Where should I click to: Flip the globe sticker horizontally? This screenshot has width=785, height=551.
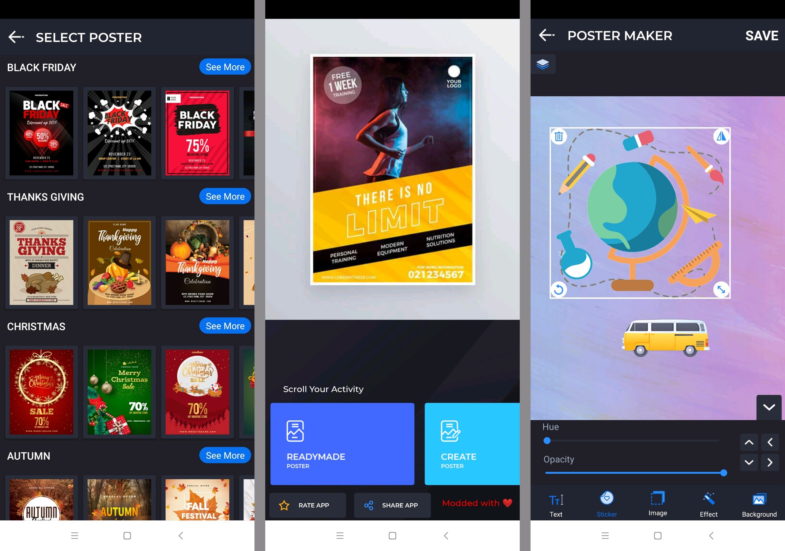[x=721, y=137]
